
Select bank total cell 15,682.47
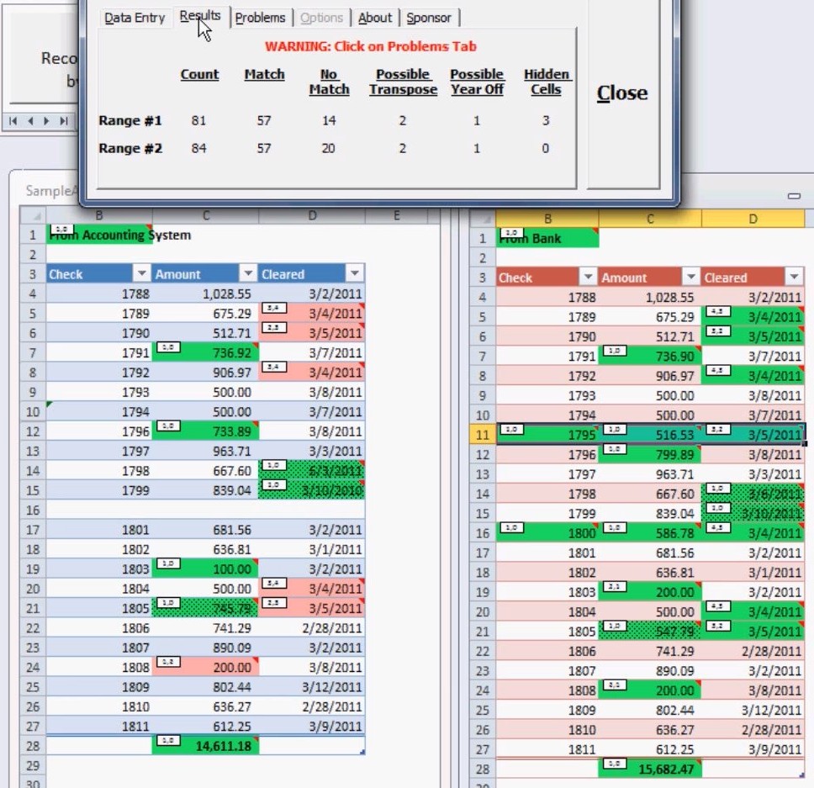point(649,769)
